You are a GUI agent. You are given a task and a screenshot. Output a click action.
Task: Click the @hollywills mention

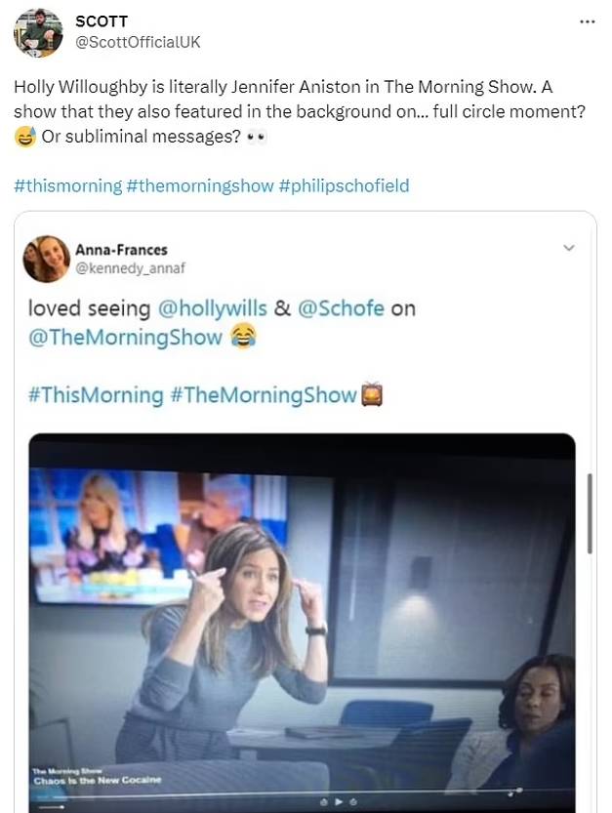[212, 308]
